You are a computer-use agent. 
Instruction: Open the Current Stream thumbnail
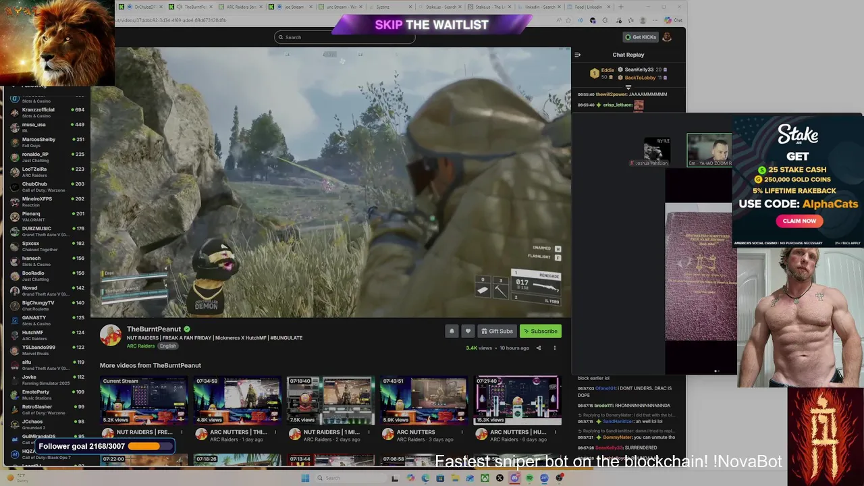point(144,401)
